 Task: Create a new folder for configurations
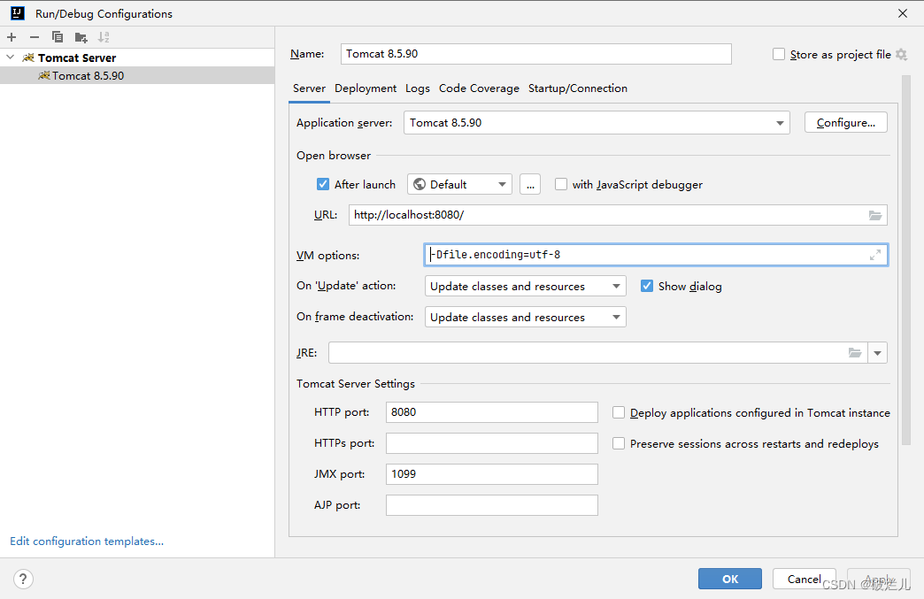coord(81,38)
